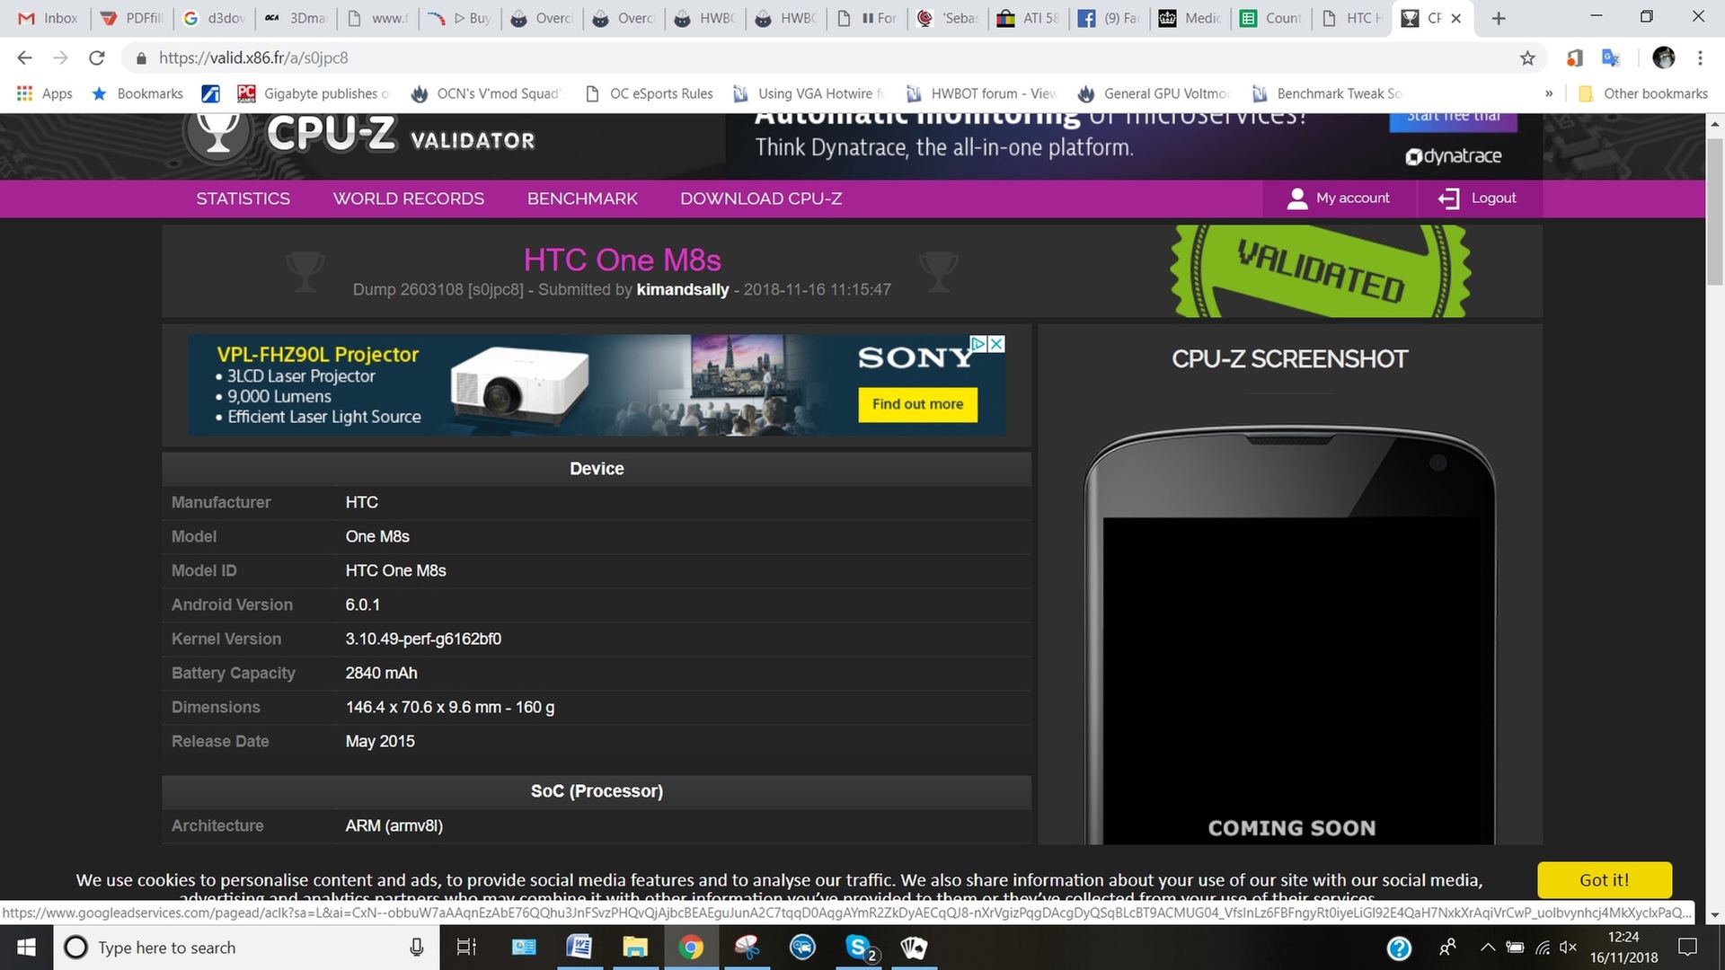Open the Chrome profile avatar
The width and height of the screenshot is (1725, 970).
[x=1664, y=57]
